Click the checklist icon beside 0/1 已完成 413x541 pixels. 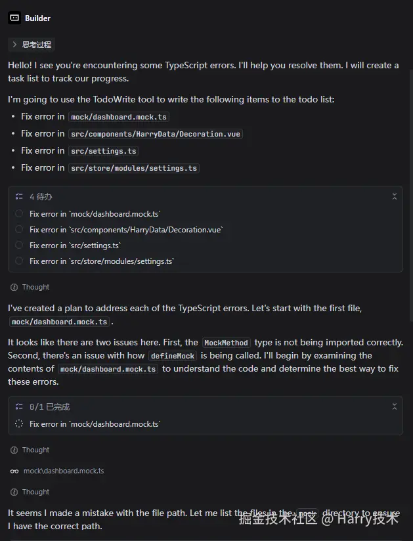19,406
